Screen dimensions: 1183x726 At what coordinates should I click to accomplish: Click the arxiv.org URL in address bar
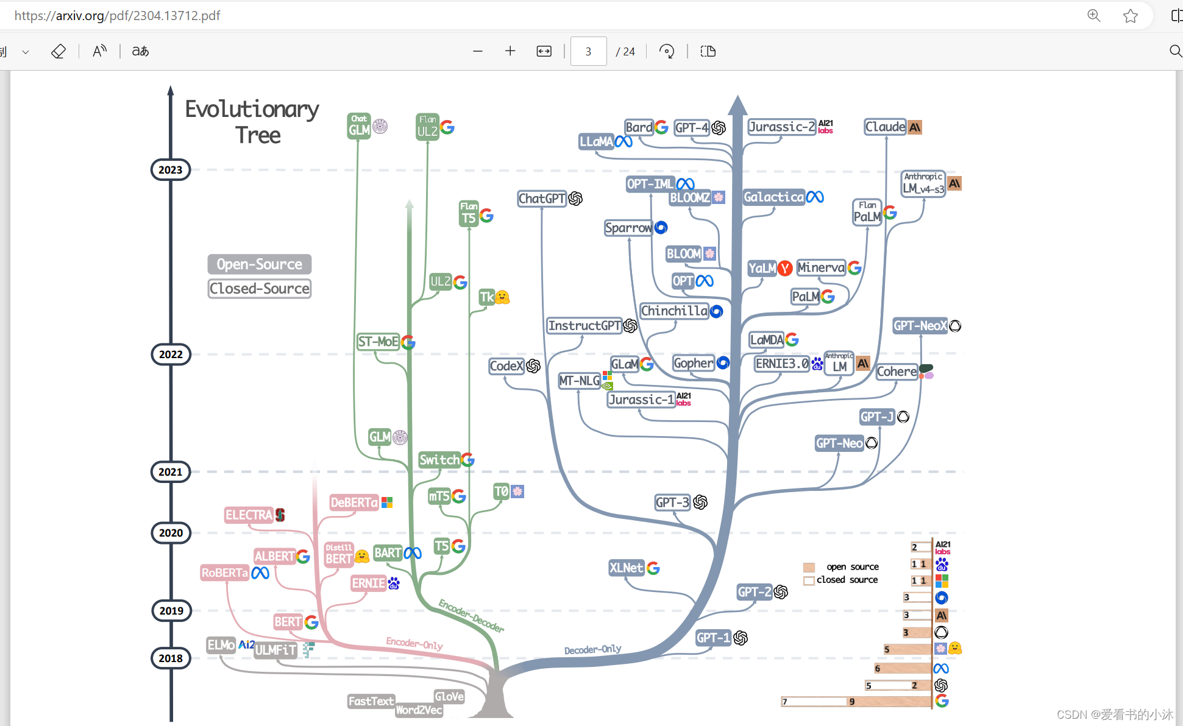tap(117, 16)
